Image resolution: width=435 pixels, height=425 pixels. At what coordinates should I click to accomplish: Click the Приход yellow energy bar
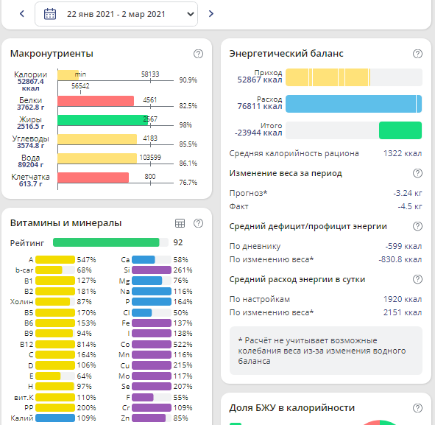(328, 77)
